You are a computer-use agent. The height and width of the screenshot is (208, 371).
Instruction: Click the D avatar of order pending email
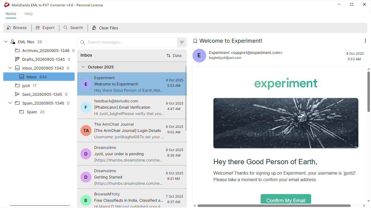(x=86, y=154)
